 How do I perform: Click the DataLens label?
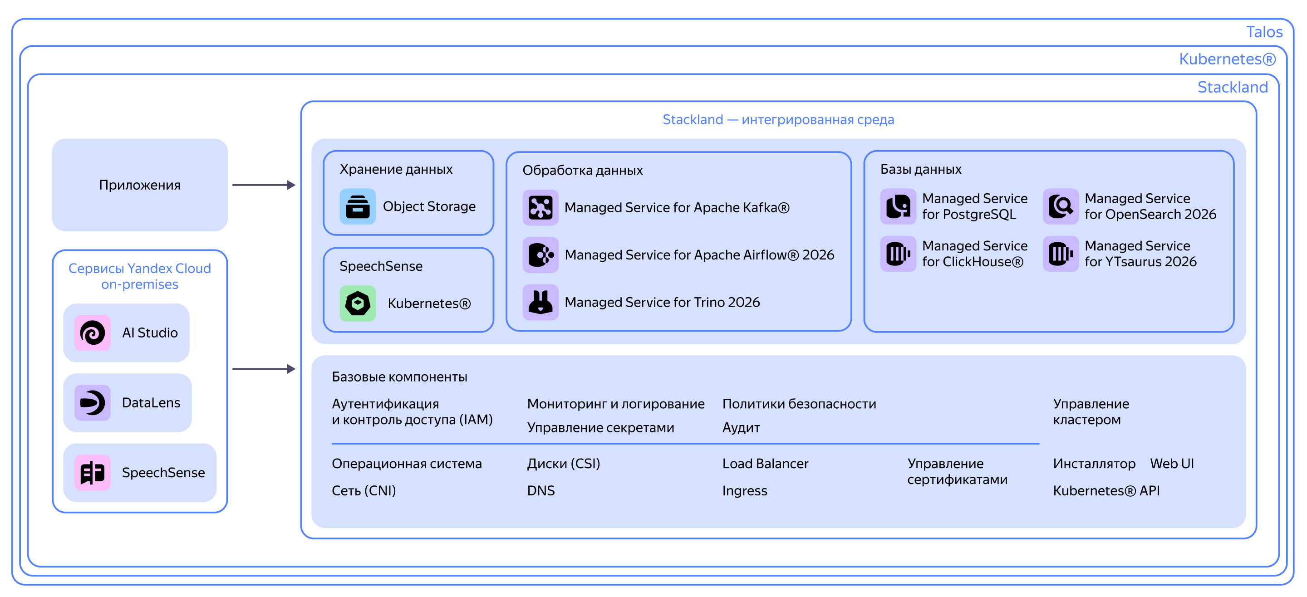pos(151,403)
